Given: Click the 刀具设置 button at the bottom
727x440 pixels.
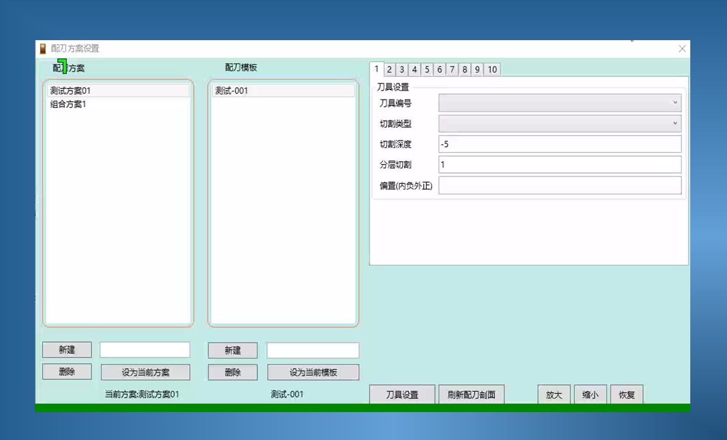Looking at the screenshot, I should pos(402,395).
